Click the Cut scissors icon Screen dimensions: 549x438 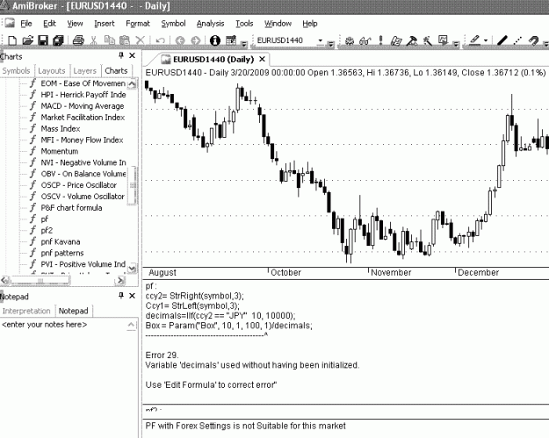click(x=93, y=40)
